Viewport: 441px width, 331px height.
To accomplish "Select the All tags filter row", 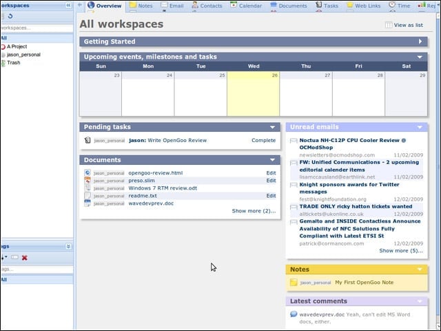I will click(37, 279).
